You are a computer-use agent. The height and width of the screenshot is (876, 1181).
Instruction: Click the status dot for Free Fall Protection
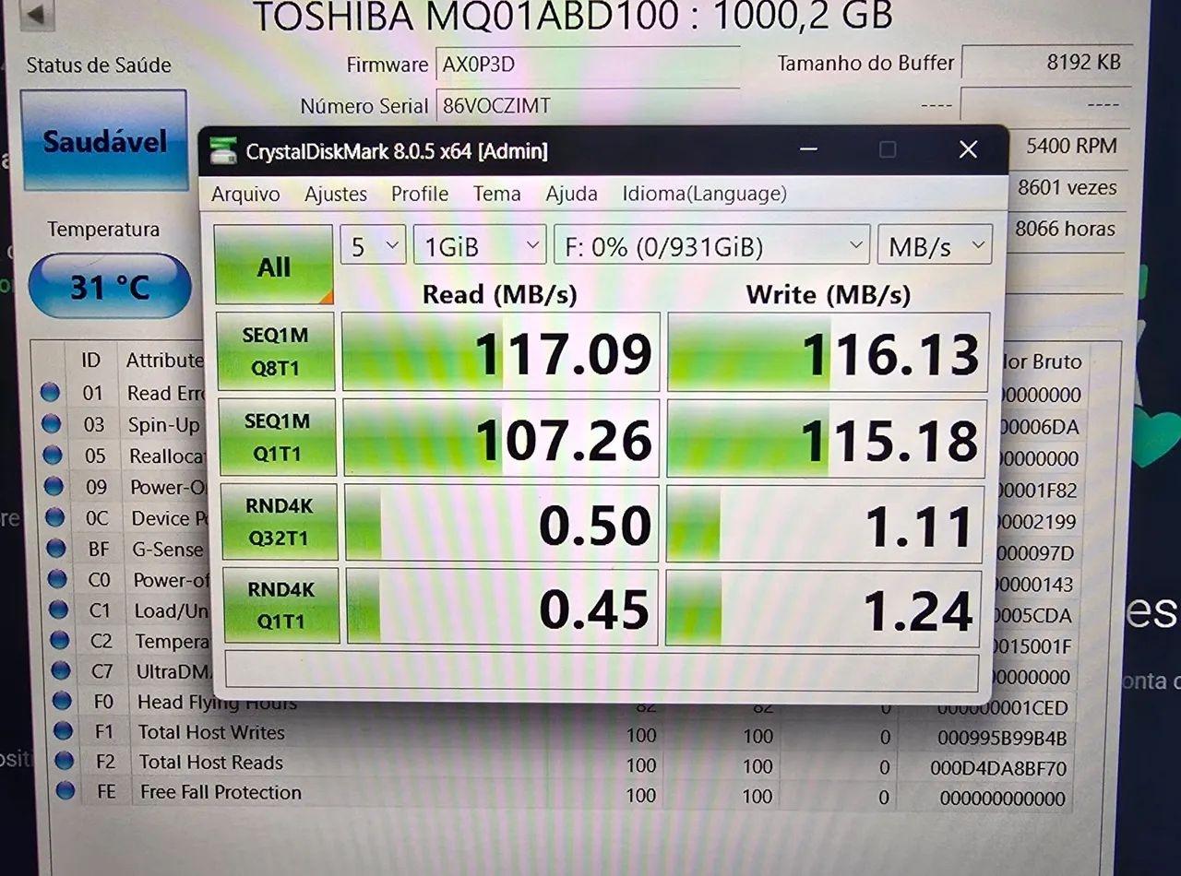[x=65, y=790]
